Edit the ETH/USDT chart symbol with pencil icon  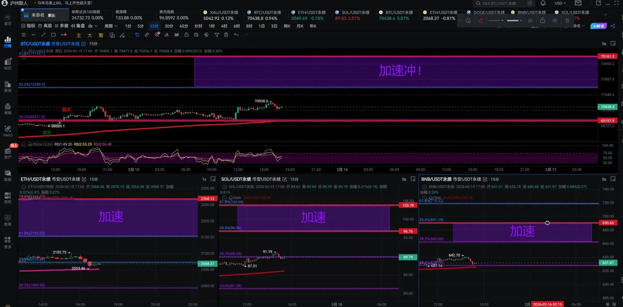coord(84,179)
